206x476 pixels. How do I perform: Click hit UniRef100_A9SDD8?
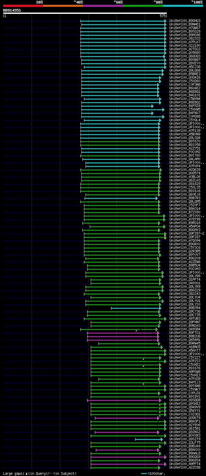[185, 400]
